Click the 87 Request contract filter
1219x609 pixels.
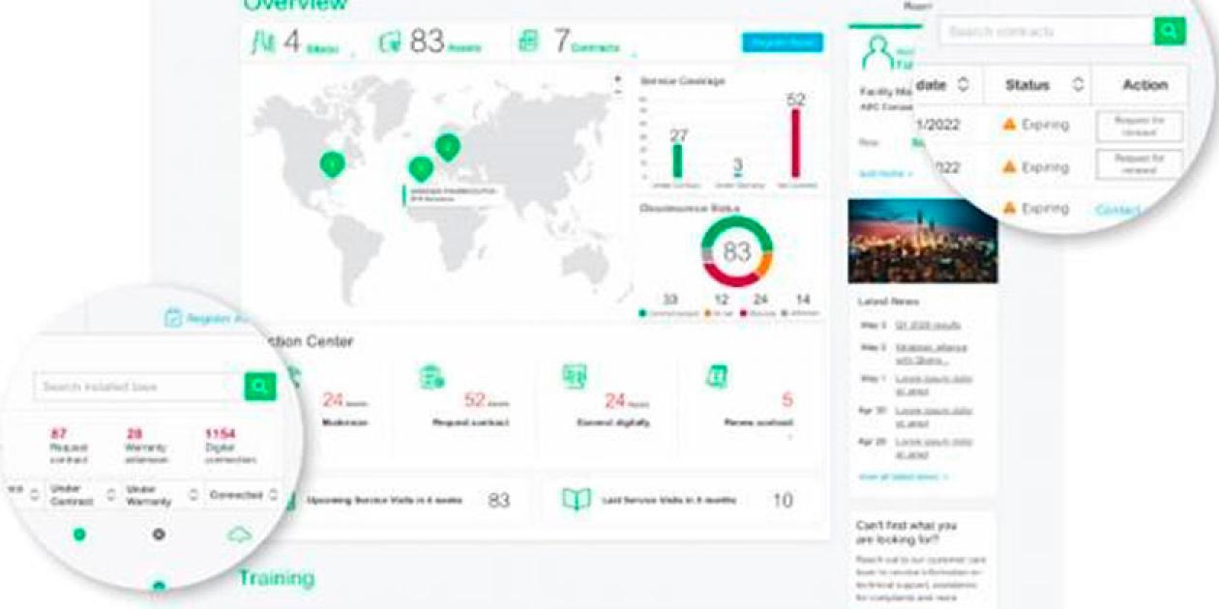point(69,448)
